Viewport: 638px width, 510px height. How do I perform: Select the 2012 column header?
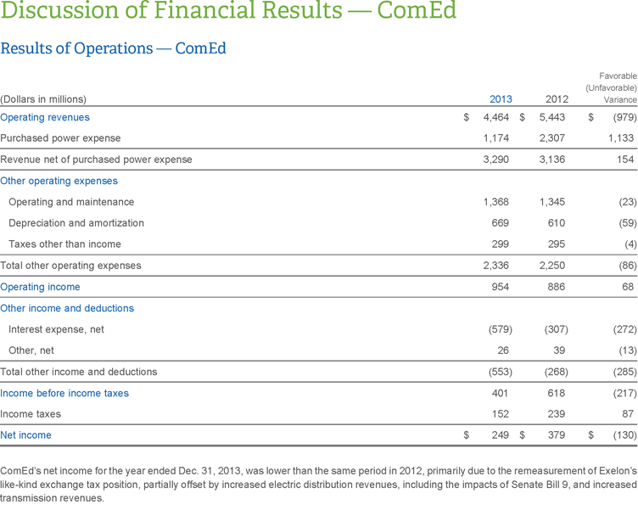point(557,99)
